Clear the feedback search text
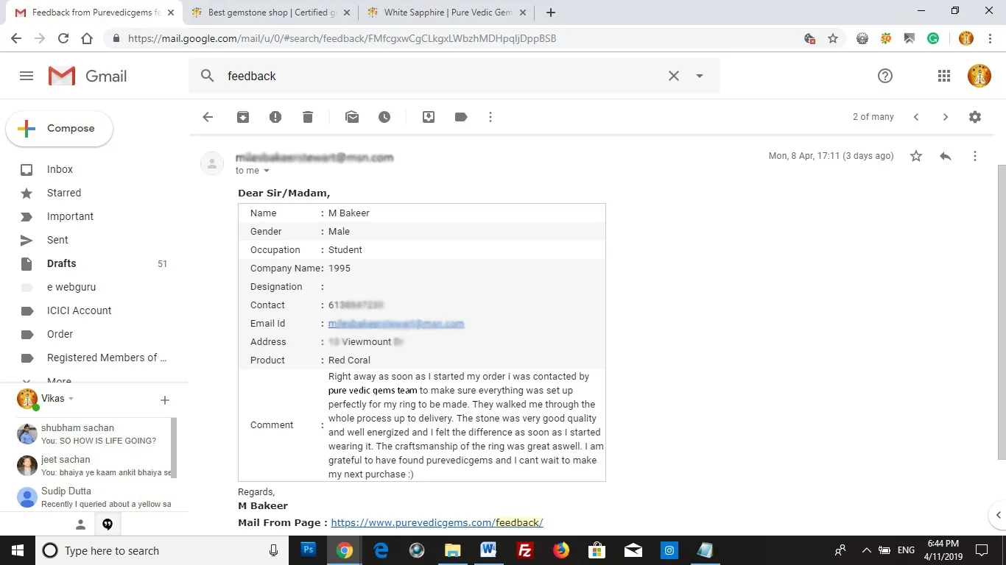The width and height of the screenshot is (1006, 565). pos(674,76)
